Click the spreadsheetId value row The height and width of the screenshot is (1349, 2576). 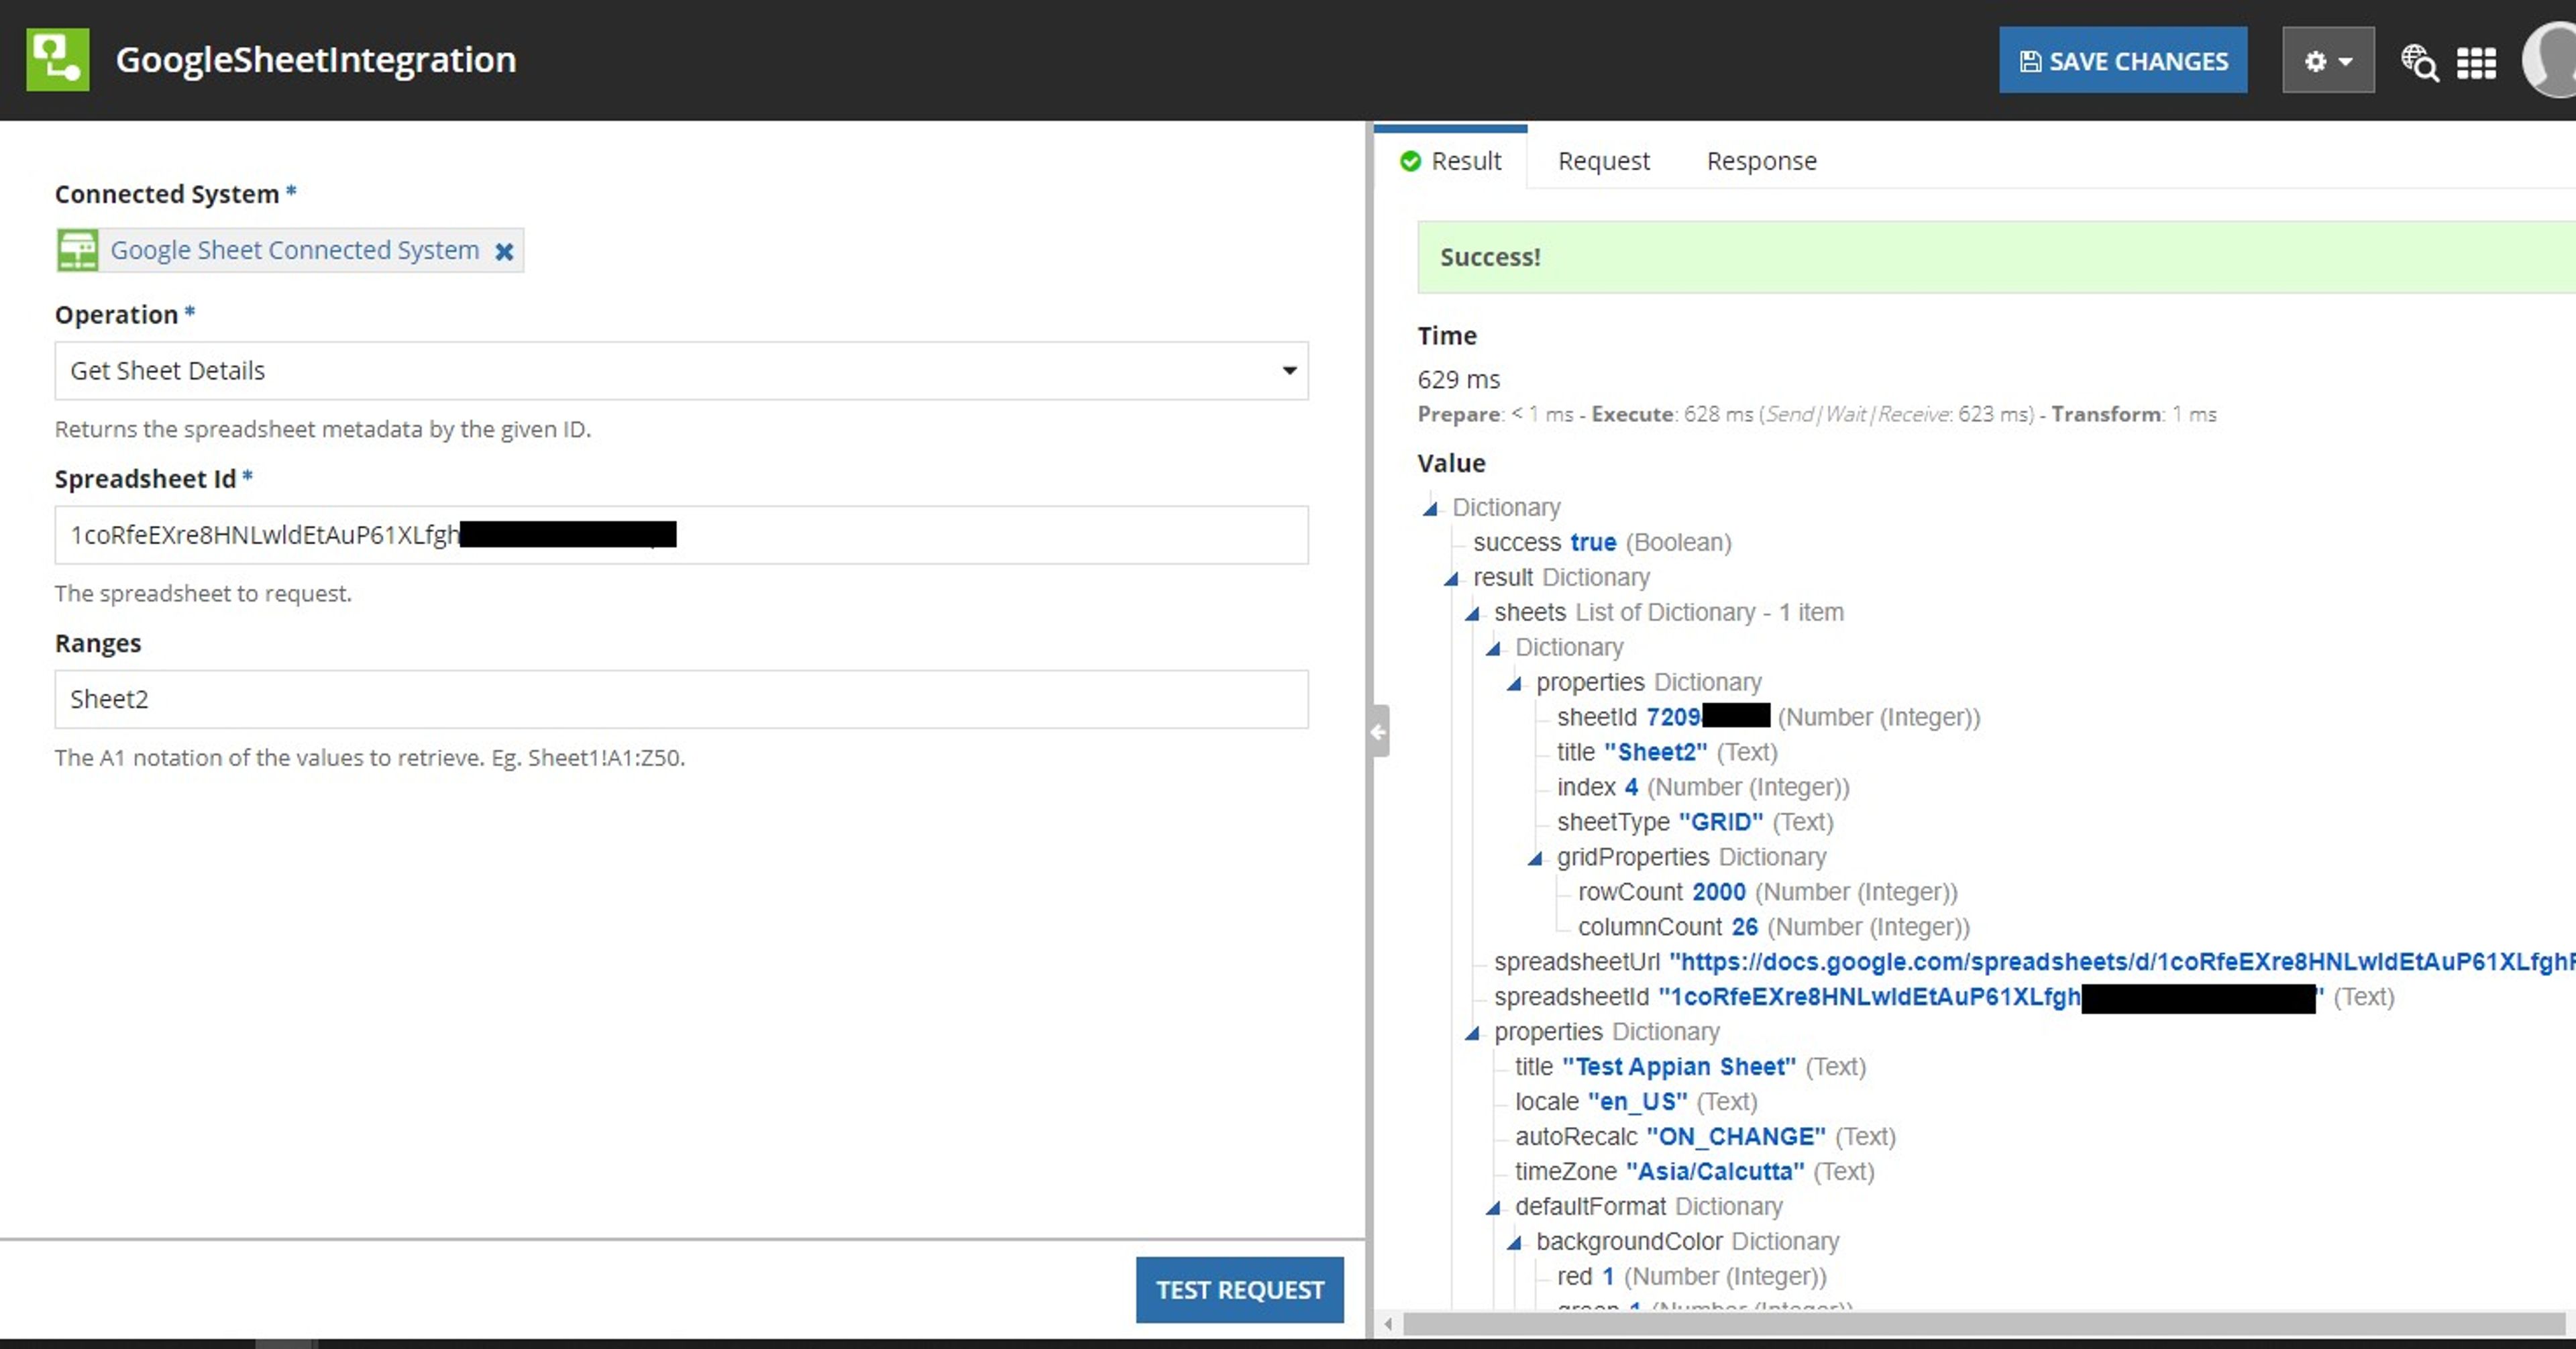tap(1944, 997)
